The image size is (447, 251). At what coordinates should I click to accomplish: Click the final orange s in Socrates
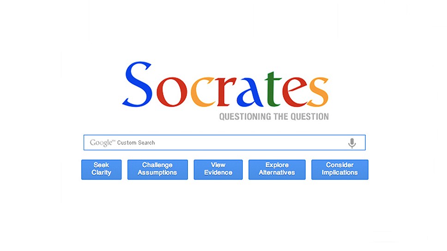(318, 92)
